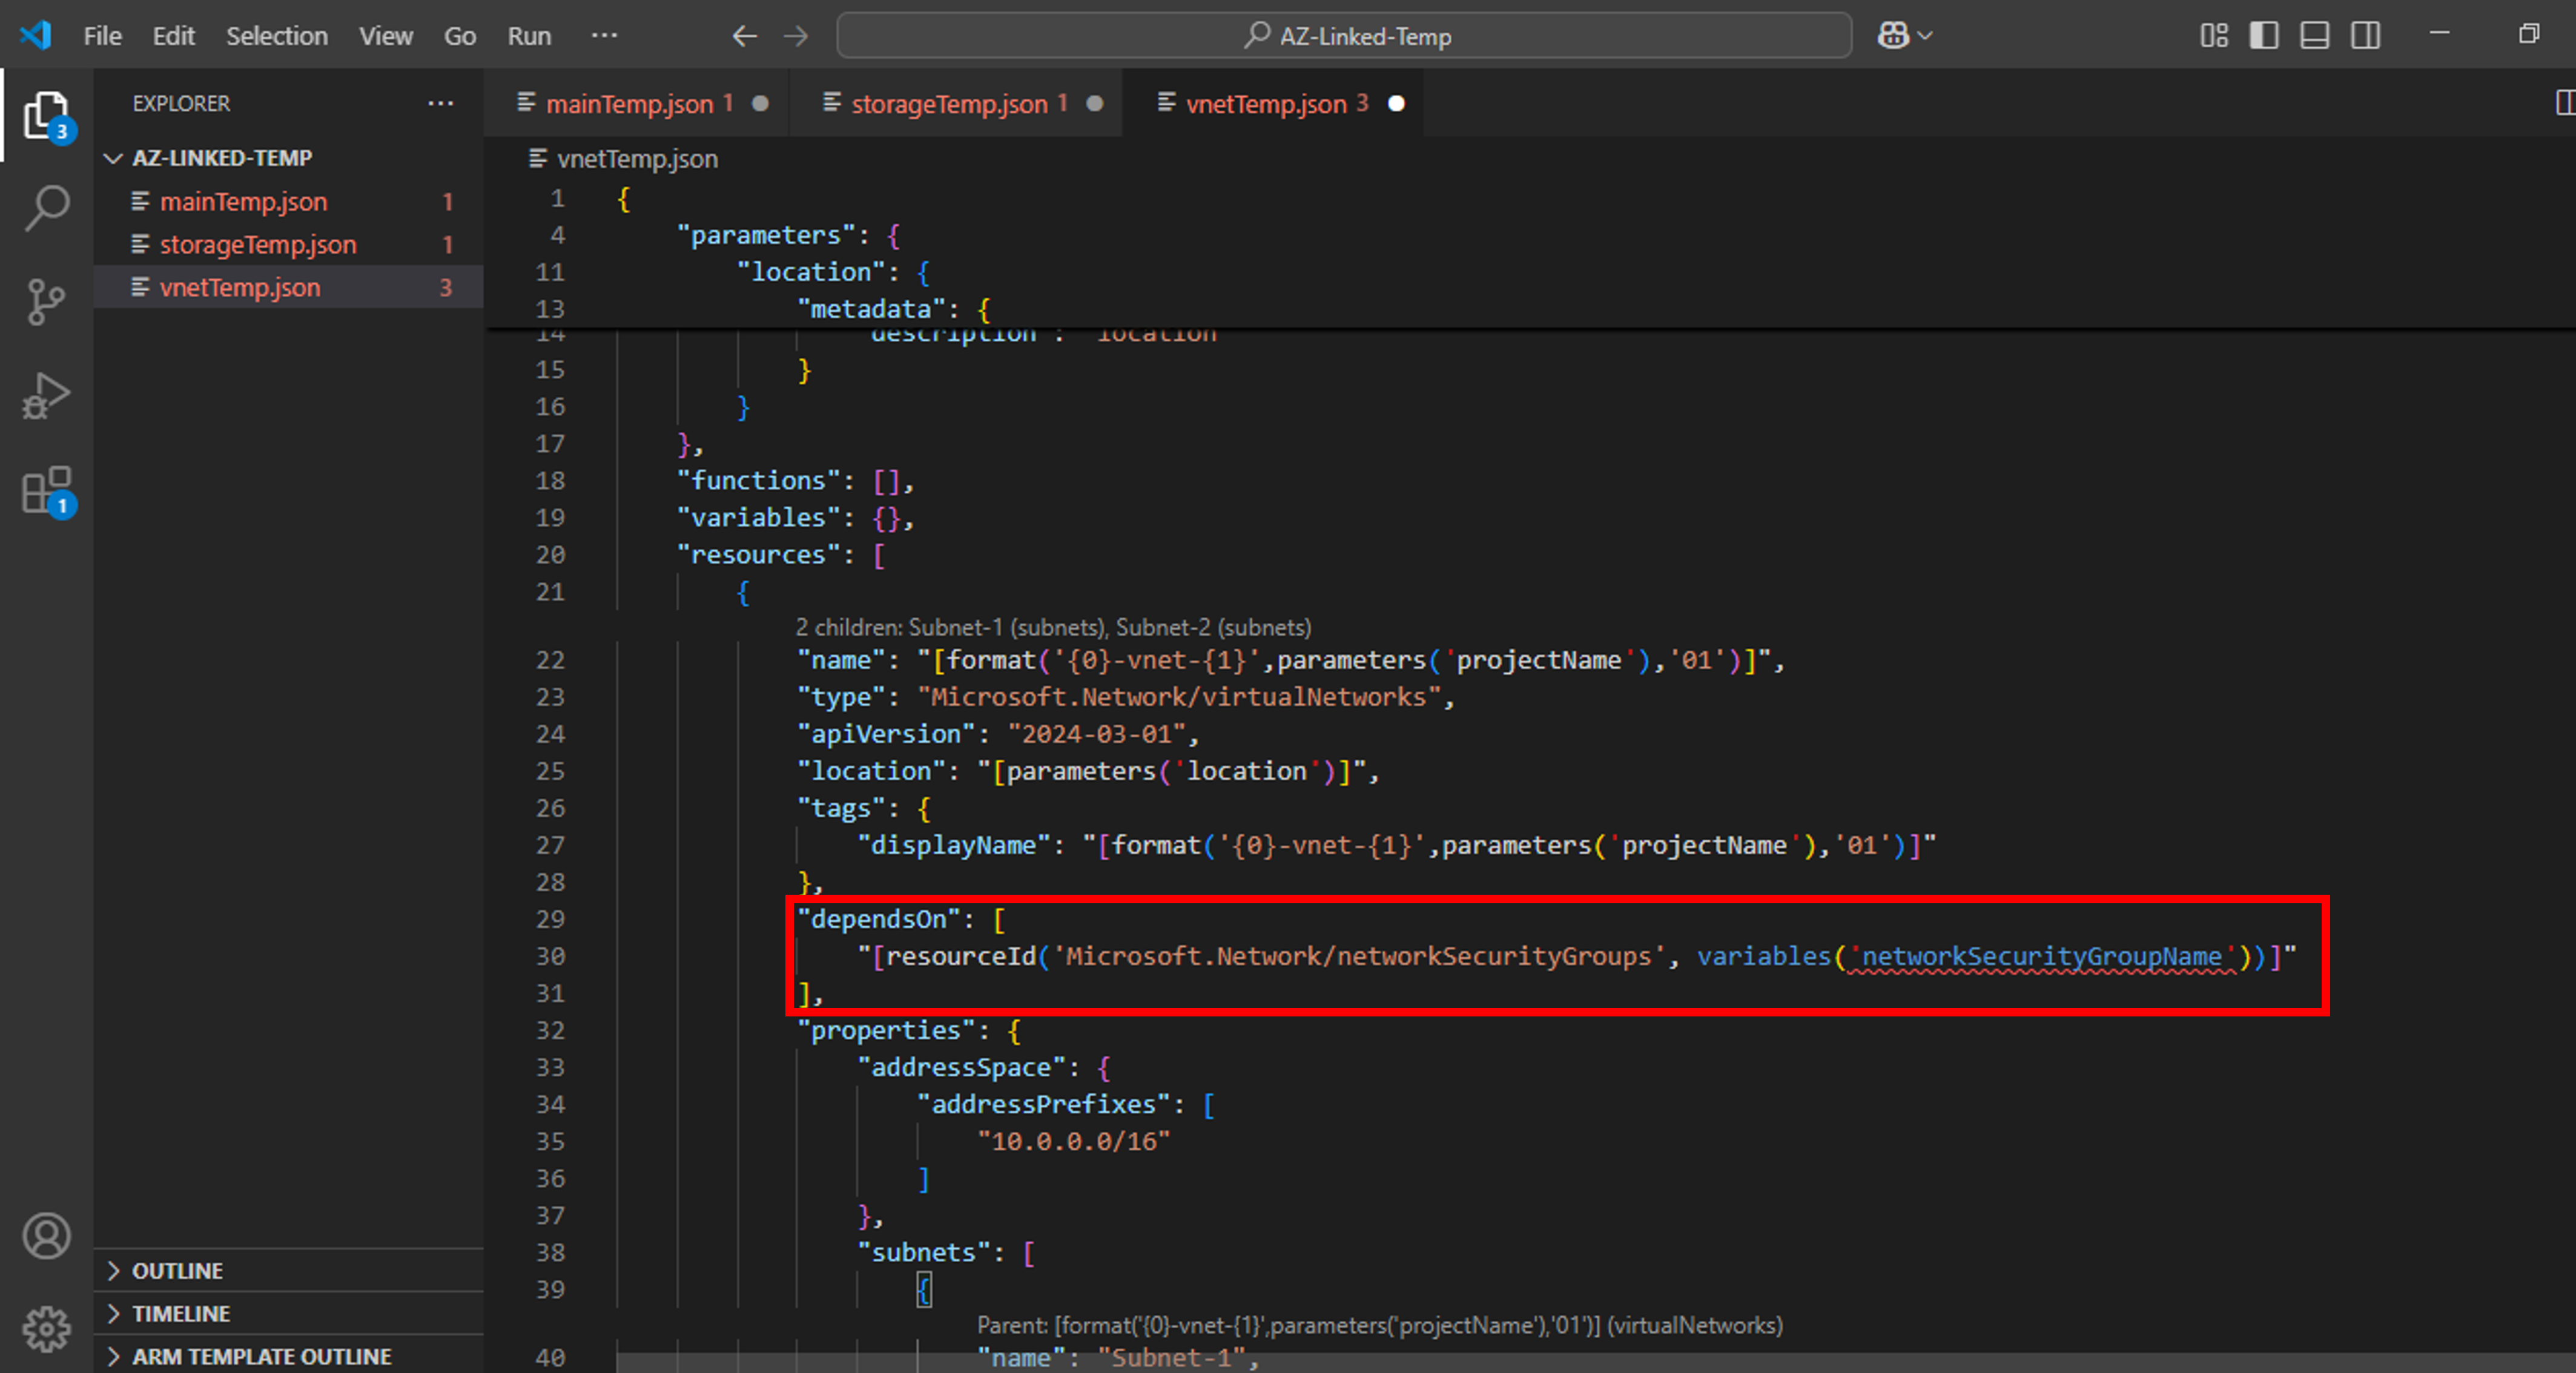This screenshot has width=2576, height=1373.
Task: Toggle the Primary Side Bar visibility
Action: (x=2264, y=35)
